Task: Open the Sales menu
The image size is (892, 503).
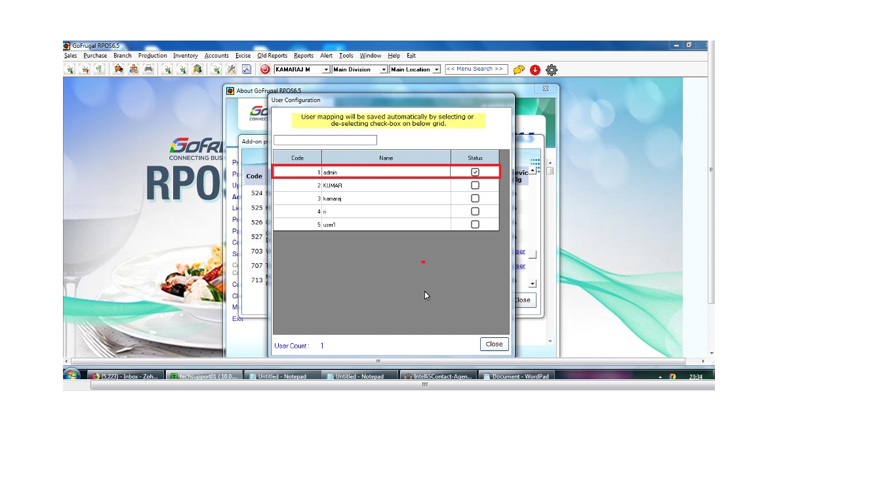Action: [x=70, y=56]
